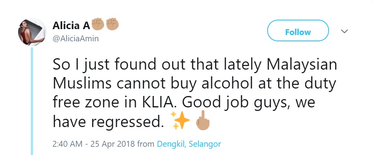Click the sparkles emoji in tweet

180,120
